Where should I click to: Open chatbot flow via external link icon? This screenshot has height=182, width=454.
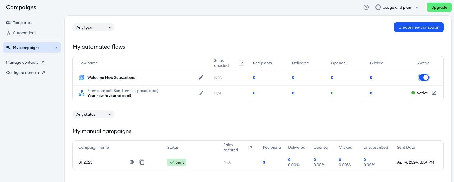[434, 93]
